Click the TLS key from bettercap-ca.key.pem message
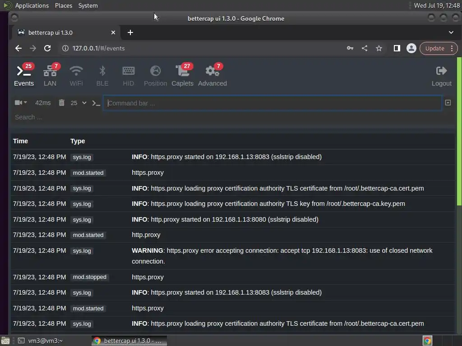 (x=268, y=204)
